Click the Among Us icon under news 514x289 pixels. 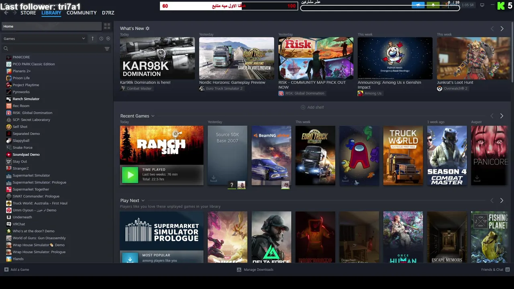coord(360,93)
